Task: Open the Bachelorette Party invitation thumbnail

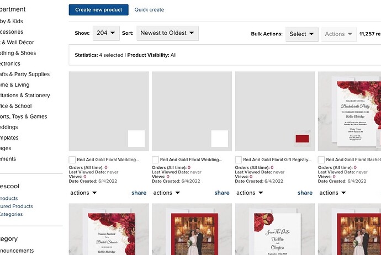Action: [350, 111]
